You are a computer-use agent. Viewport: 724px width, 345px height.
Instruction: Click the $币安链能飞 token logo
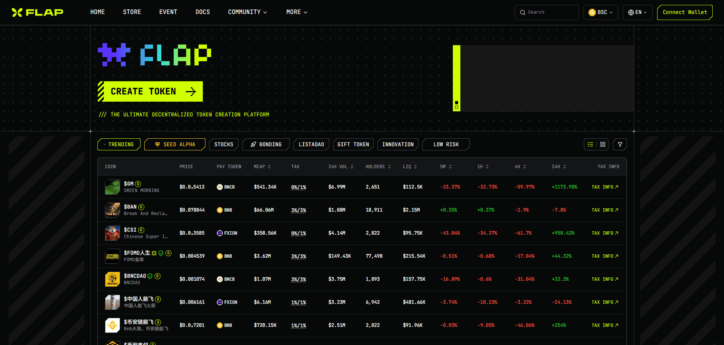pos(113,325)
